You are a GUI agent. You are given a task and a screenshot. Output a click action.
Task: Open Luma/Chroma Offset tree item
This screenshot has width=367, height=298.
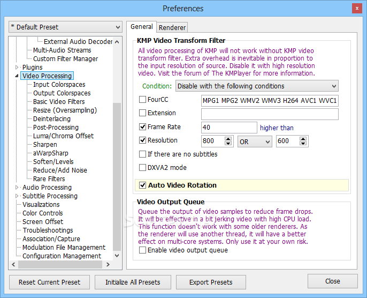coord(63,136)
